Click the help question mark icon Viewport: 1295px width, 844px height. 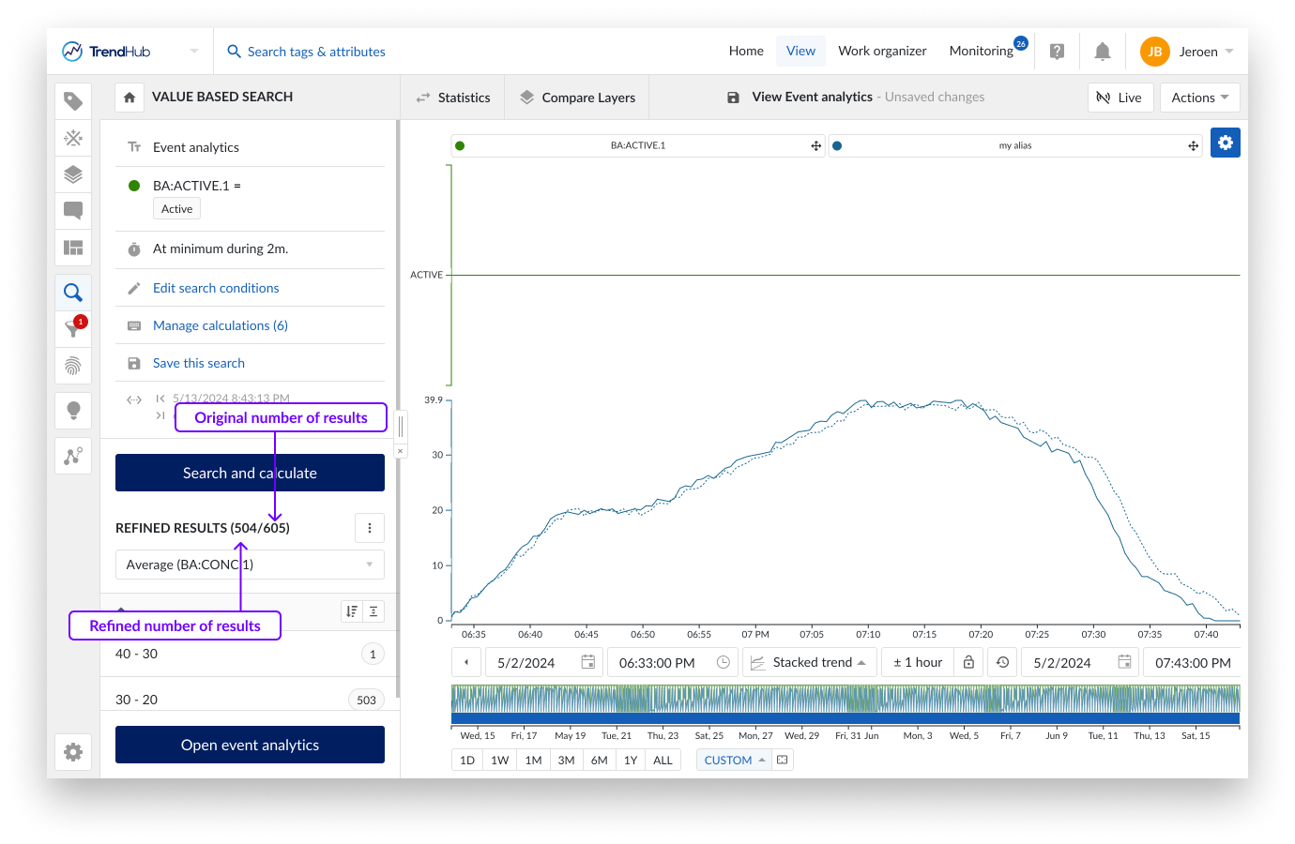click(x=1057, y=52)
